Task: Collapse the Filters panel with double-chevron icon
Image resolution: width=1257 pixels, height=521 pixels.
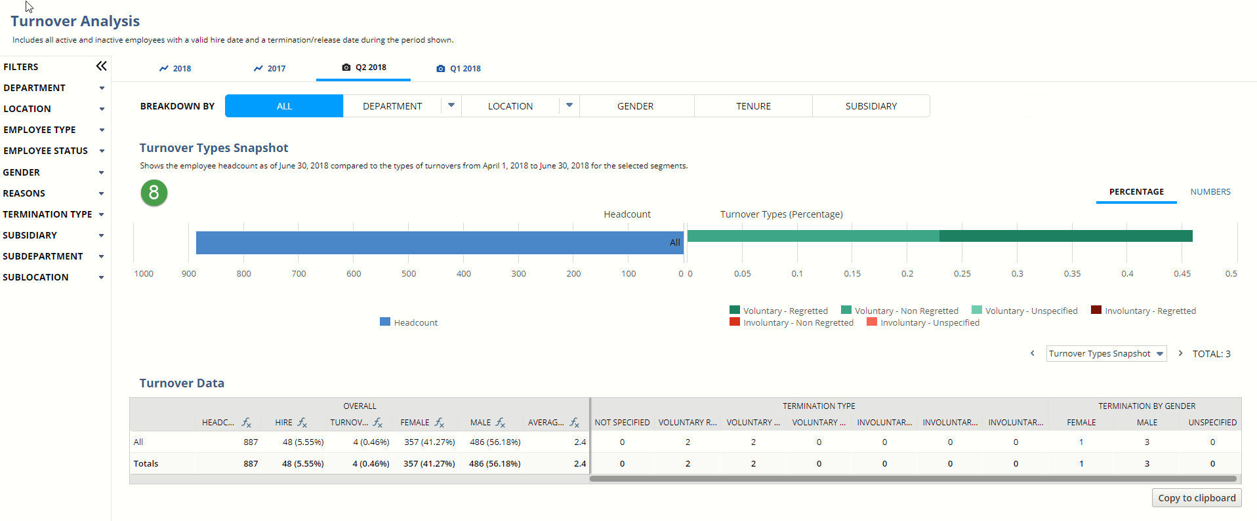Action: [x=101, y=66]
